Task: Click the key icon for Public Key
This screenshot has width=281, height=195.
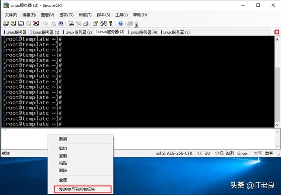Action: tap(111, 23)
